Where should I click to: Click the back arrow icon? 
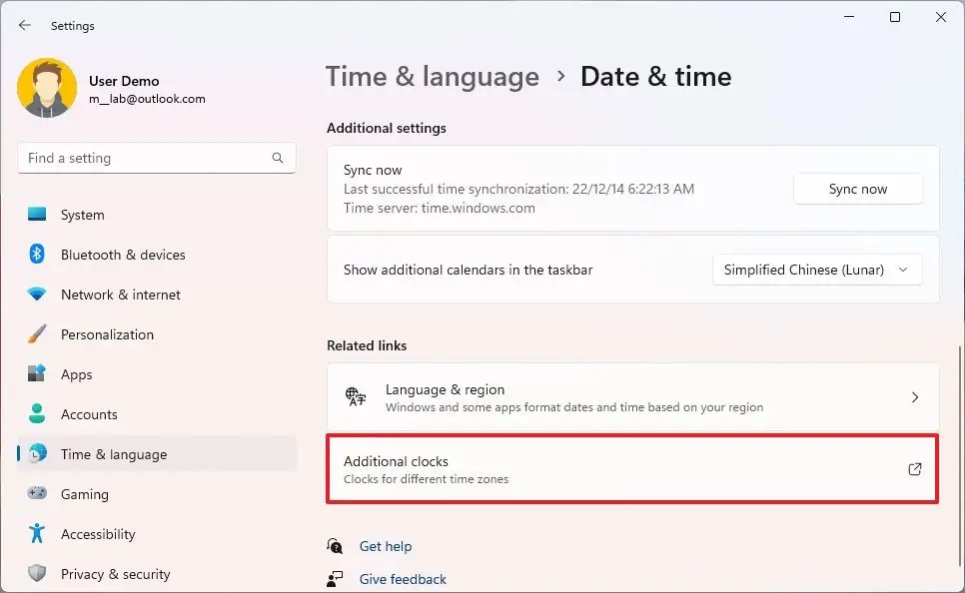[x=25, y=25]
